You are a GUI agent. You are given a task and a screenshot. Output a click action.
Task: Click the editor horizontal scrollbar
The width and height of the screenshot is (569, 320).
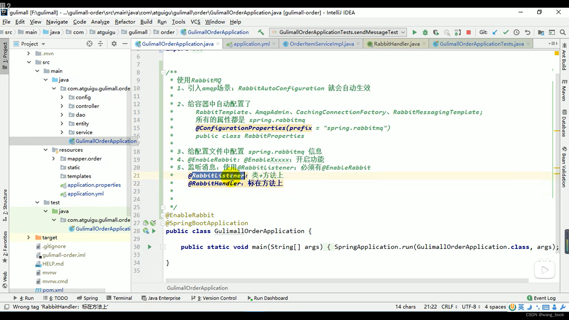tap(347, 280)
